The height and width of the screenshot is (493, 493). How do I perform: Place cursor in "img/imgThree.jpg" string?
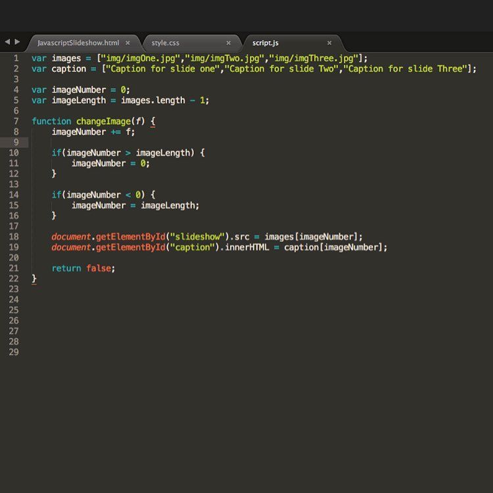pos(314,58)
